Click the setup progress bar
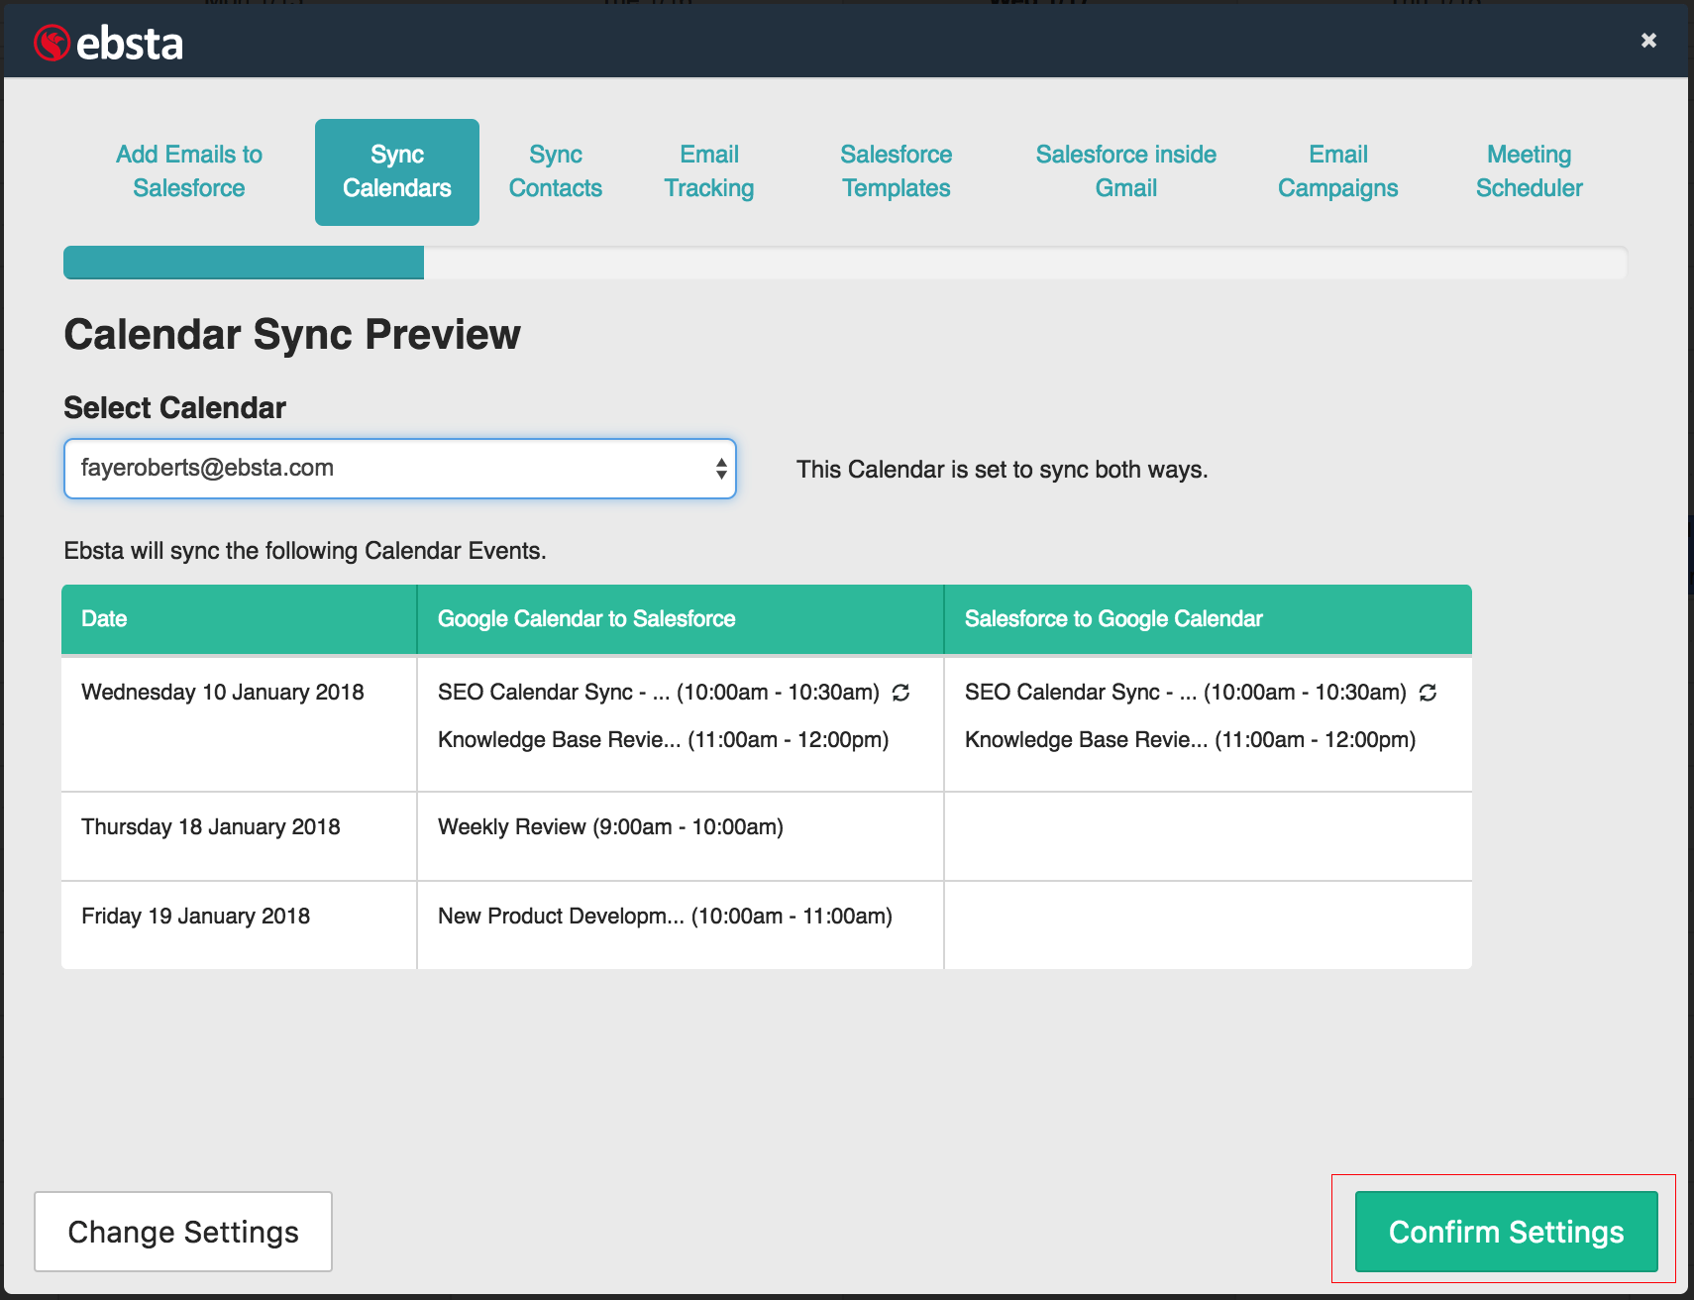Screen dimensions: 1694x1300 point(844,263)
